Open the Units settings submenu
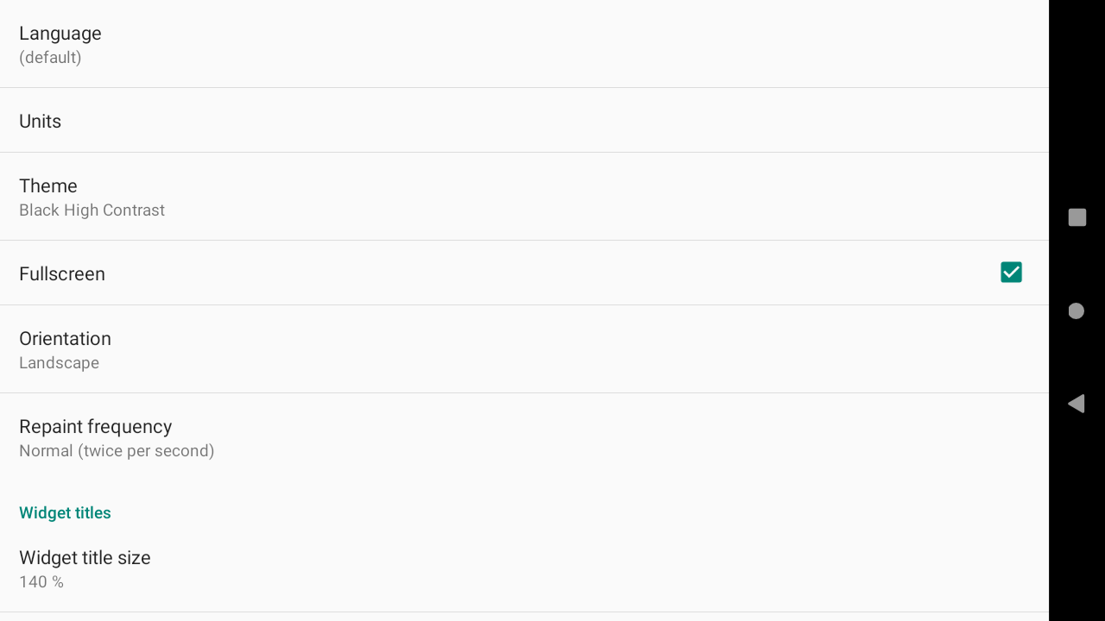 pos(524,121)
